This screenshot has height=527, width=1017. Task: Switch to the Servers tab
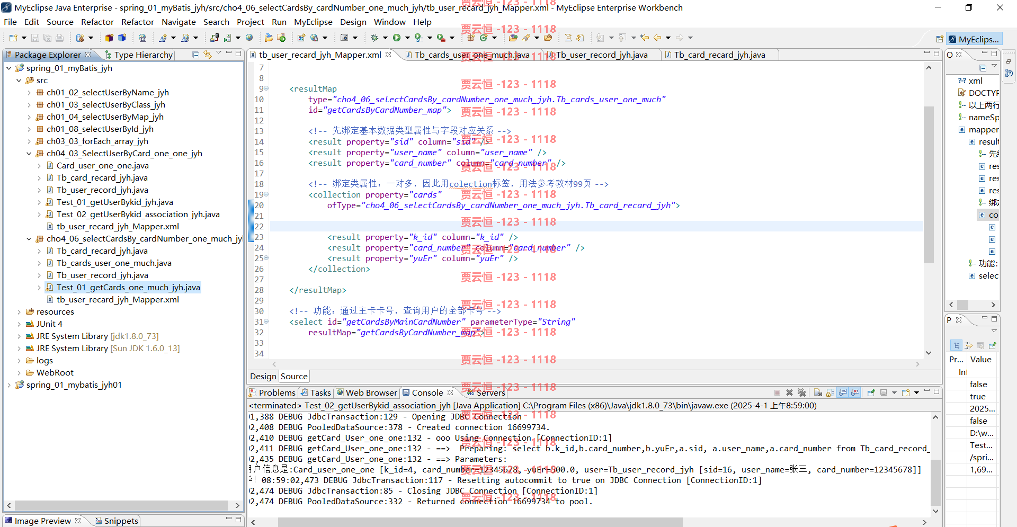486,392
